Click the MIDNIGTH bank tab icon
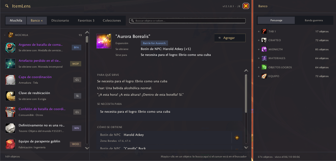The image size is (336, 161). click(x=264, y=49)
